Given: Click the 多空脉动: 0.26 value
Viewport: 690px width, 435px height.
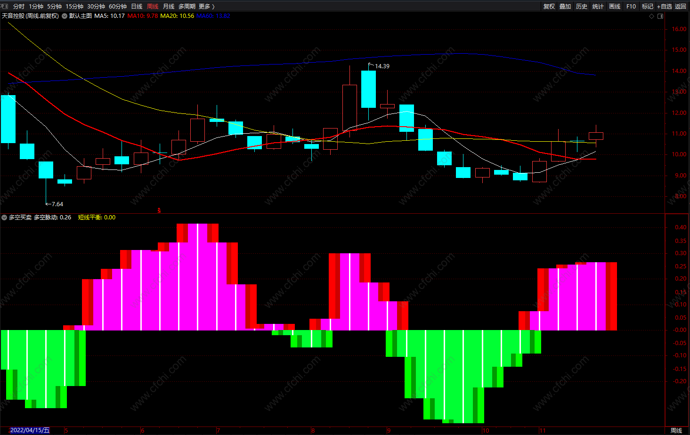Looking at the screenshot, I should tap(52, 217).
